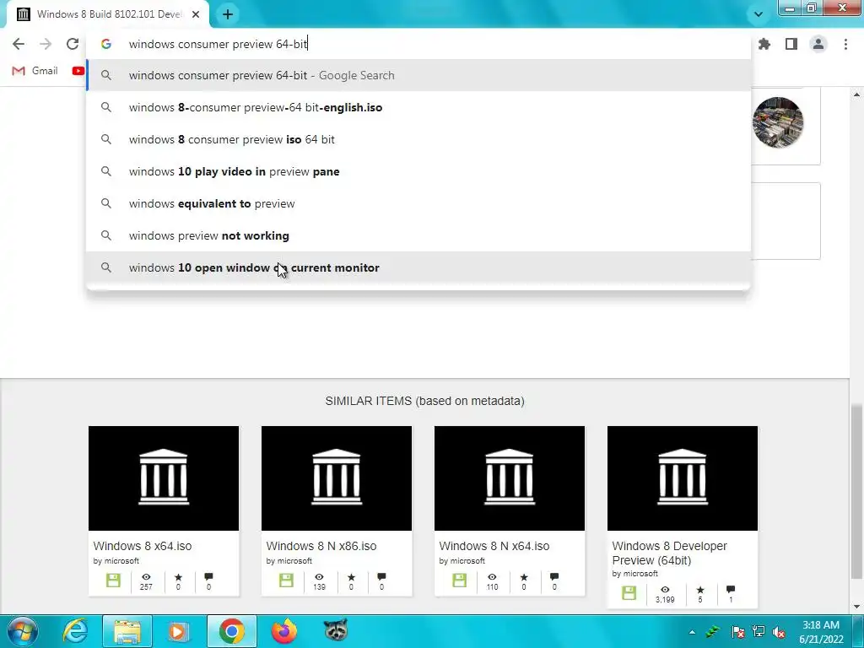This screenshot has height=648, width=864.
Task: Click the muted speaker tray icon
Action: tap(779, 632)
